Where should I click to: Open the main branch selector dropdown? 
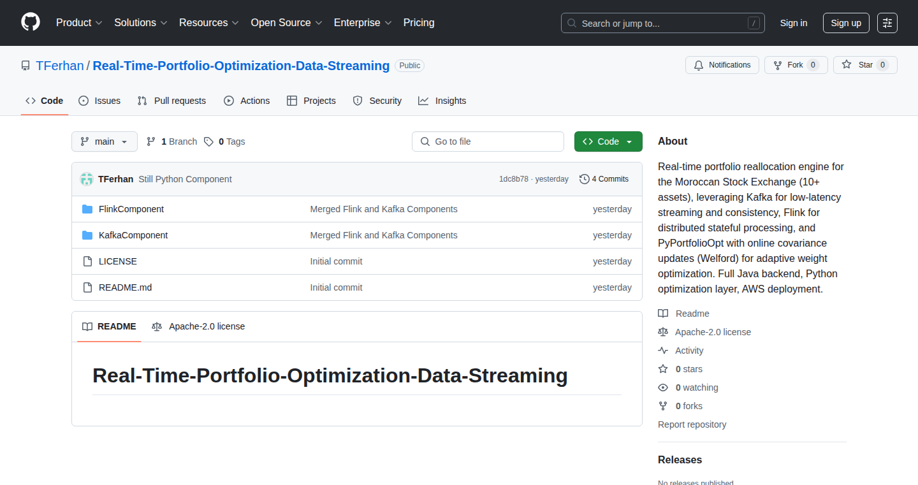point(105,141)
